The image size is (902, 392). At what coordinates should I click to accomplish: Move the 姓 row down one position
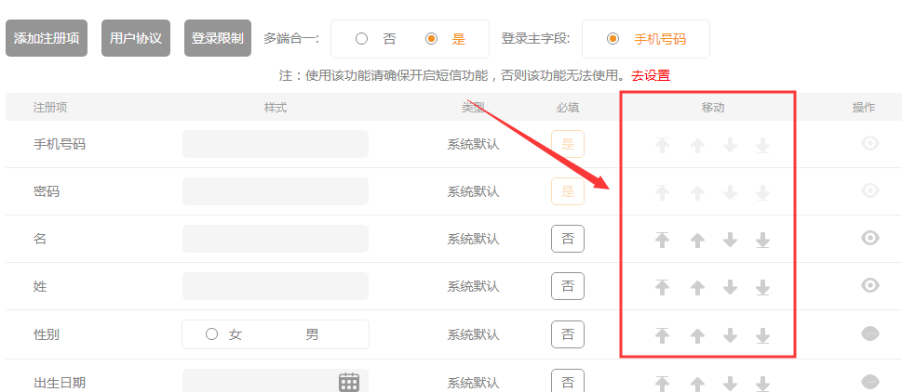click(x=730, y=287)
